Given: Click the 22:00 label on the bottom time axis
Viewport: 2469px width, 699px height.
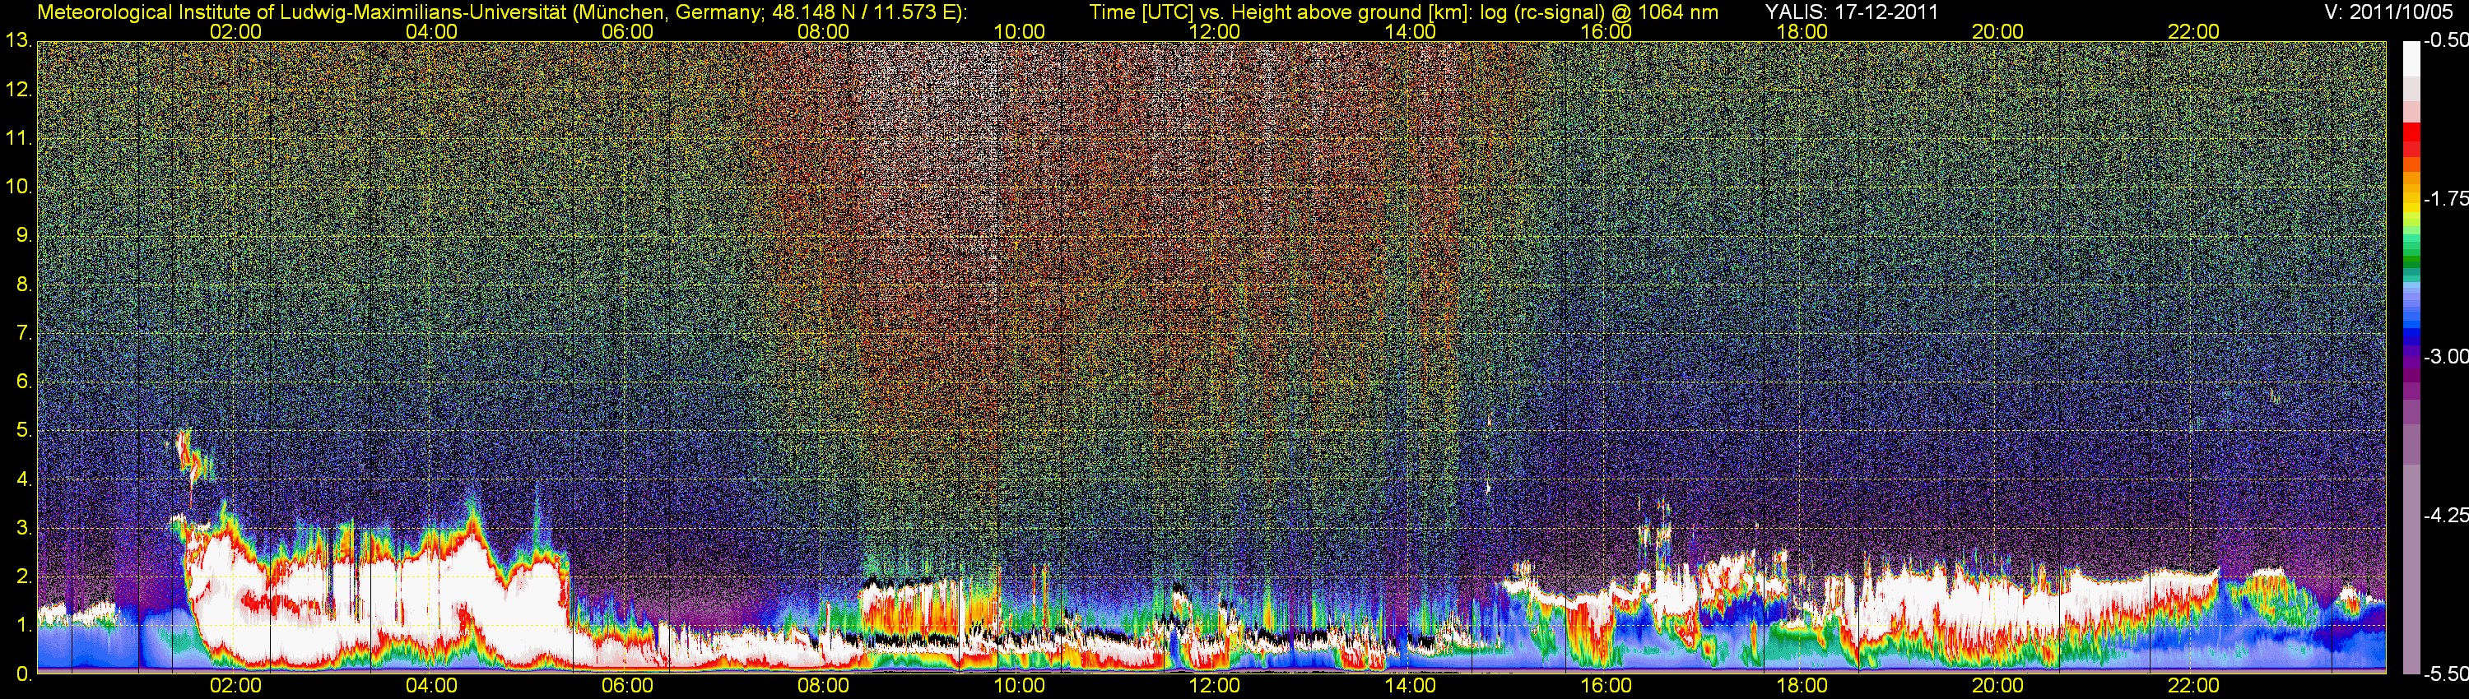Looking at the screenshot, I should point(2194,687).
